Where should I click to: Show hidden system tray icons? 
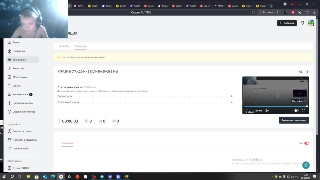coord(272,177)
